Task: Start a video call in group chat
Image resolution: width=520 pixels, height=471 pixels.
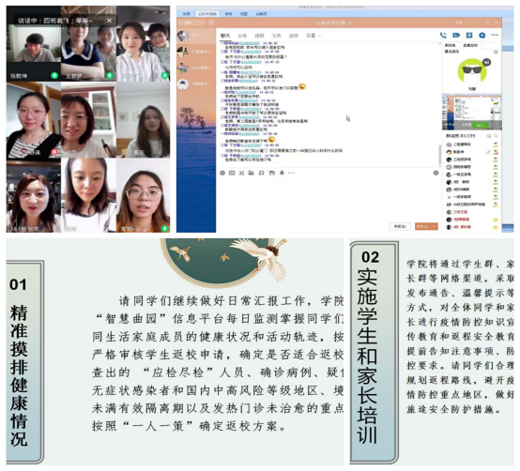Action: tap(456, 35)
